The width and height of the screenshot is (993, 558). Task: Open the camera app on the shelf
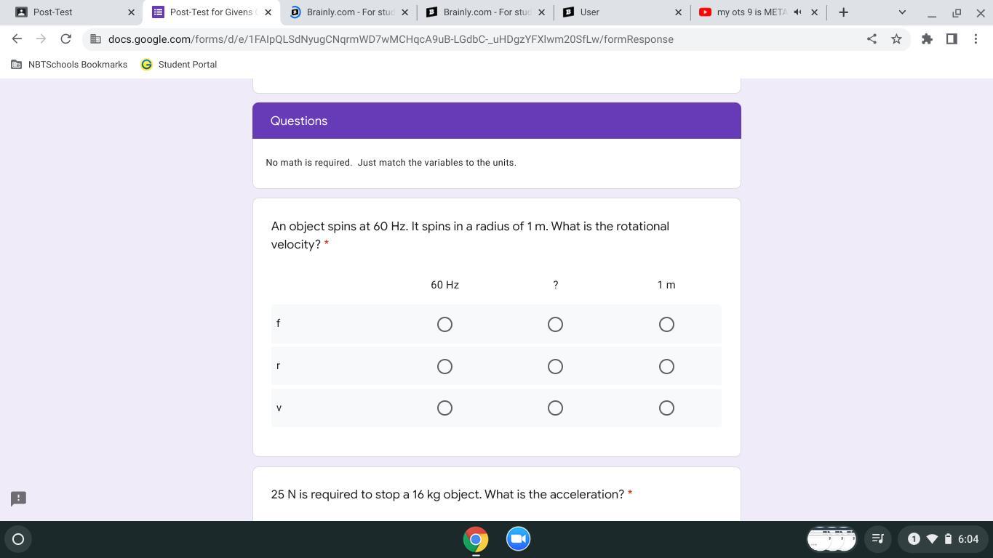[517, 539]
